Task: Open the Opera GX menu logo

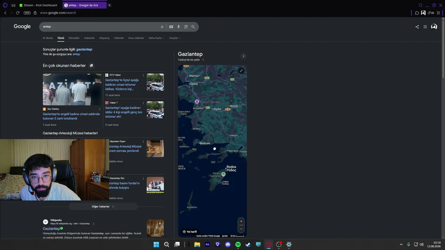Action: pyautogui.click(x=5, y=5)
